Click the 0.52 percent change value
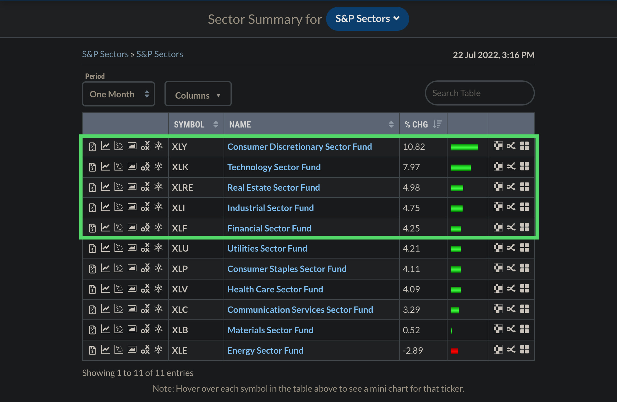 point(411,330)
